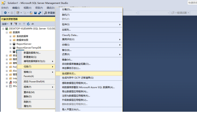The image size is (197, 116).
Task: Click the disconnect plug icon with red X
Action: [15, 24]
